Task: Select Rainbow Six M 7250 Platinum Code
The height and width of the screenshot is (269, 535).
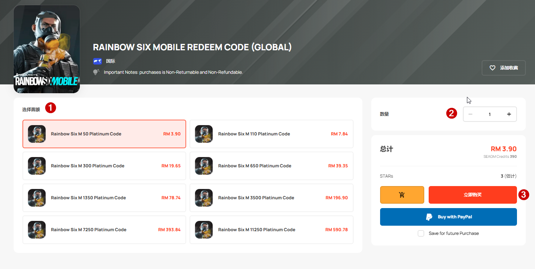Action: click(104, 230)
